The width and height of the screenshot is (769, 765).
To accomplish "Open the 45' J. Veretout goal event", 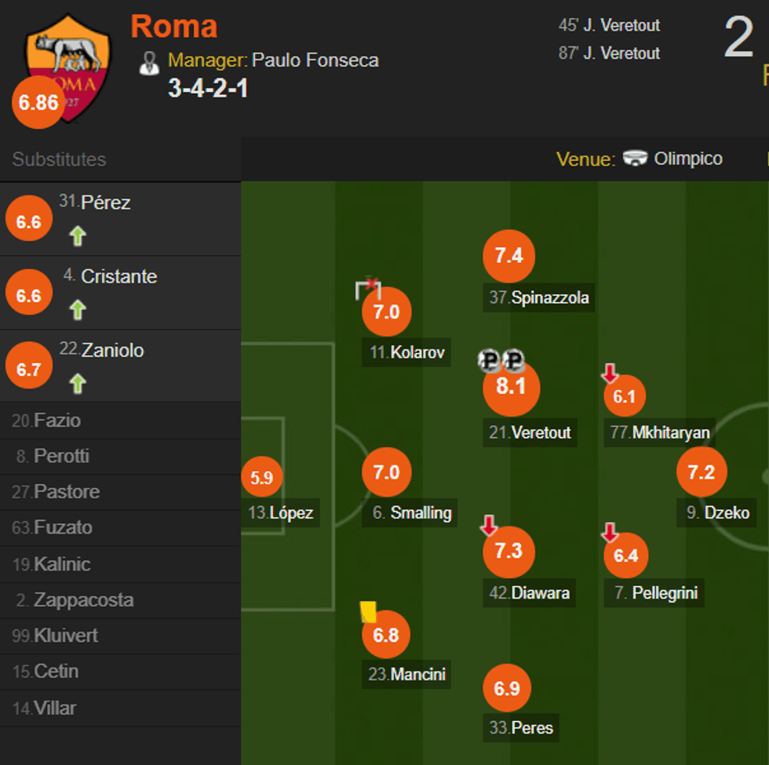I will pos(610,25).
